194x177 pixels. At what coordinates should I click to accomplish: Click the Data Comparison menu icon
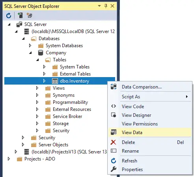pos(114,87)
